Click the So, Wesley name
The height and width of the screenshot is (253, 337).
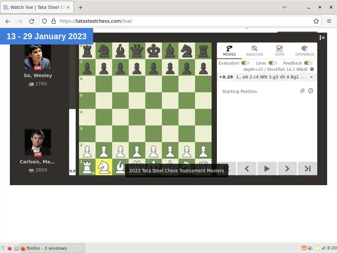click(x=38, y=75)
